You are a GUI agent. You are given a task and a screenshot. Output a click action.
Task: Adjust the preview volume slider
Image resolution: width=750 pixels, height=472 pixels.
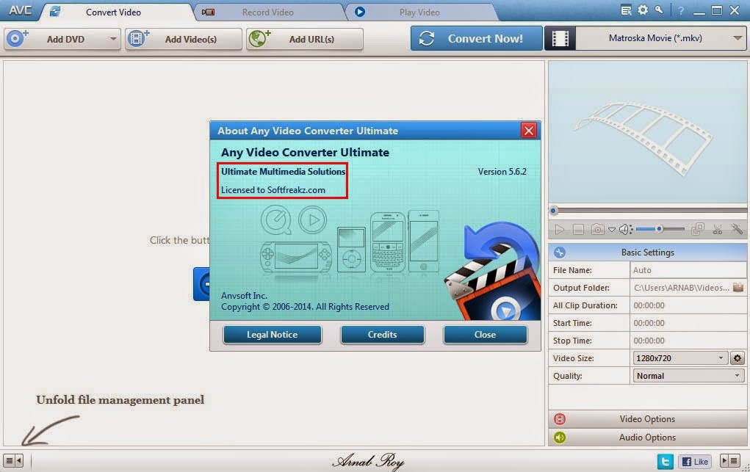660,230
